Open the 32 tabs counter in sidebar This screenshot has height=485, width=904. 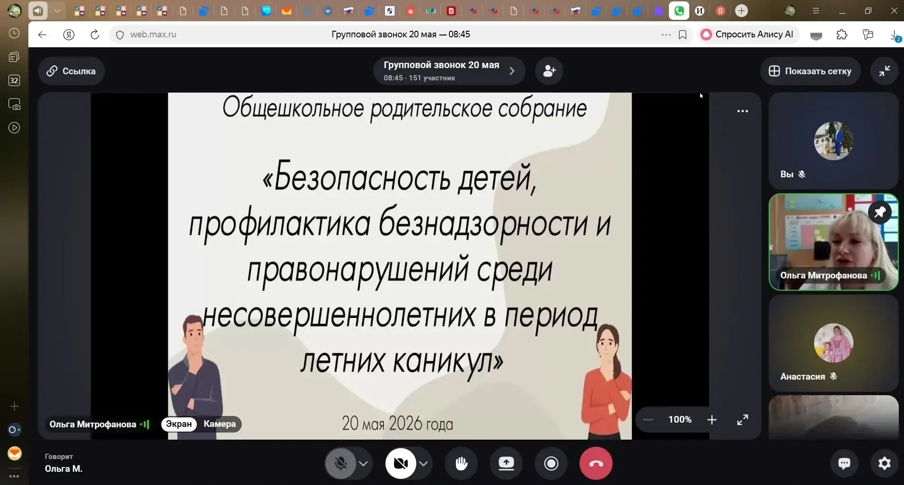pos(14,80)
